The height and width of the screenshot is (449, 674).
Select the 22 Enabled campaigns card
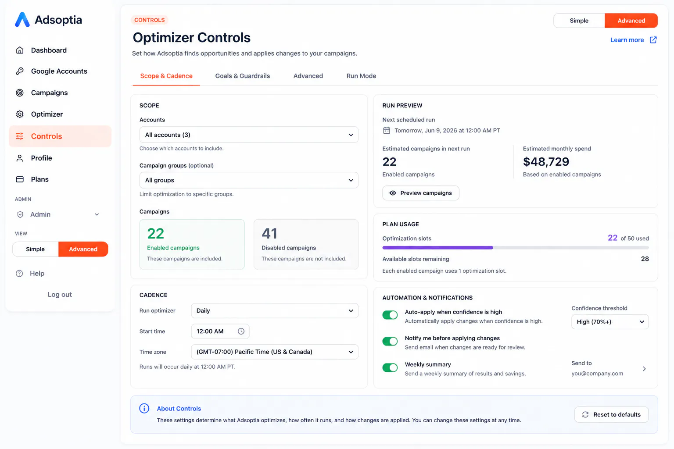[x=192, y=244]
